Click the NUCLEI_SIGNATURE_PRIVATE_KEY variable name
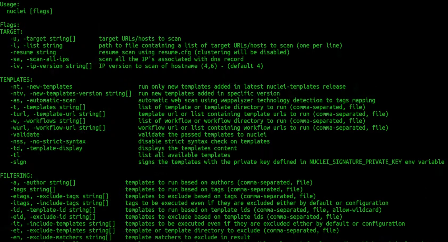Screen dimensions: 448x242 (355, 162)
